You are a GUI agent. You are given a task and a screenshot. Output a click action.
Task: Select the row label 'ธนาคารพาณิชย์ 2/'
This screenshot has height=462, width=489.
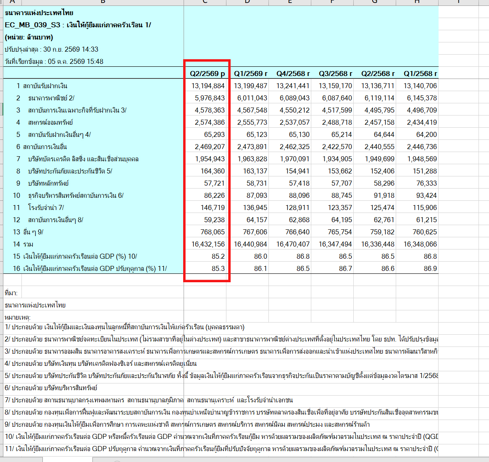point(51,98)
